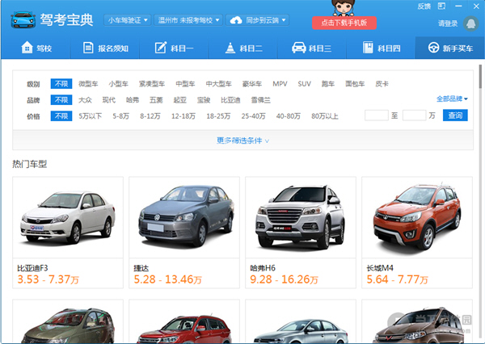Open the 捷达 car thumbnail
The image size is (485, 344).
coord(184,217)
